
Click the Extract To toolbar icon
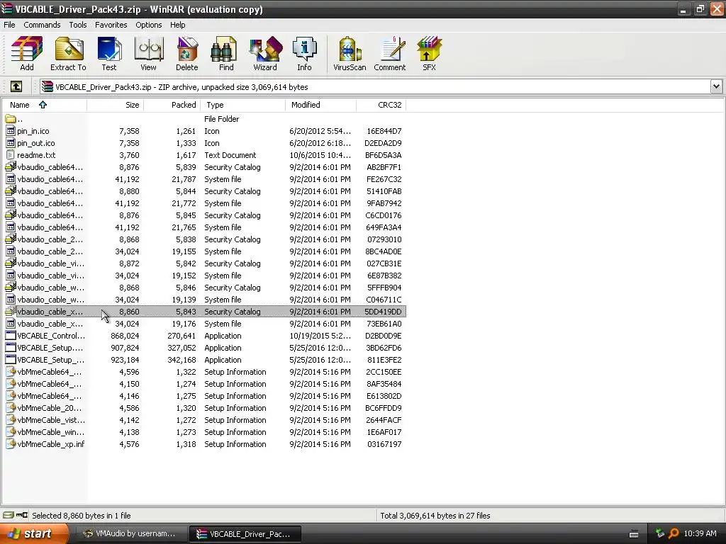(x=69, y=53)
